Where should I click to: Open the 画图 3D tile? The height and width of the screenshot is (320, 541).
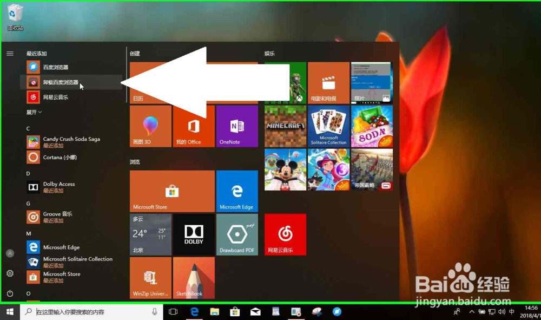150,126
